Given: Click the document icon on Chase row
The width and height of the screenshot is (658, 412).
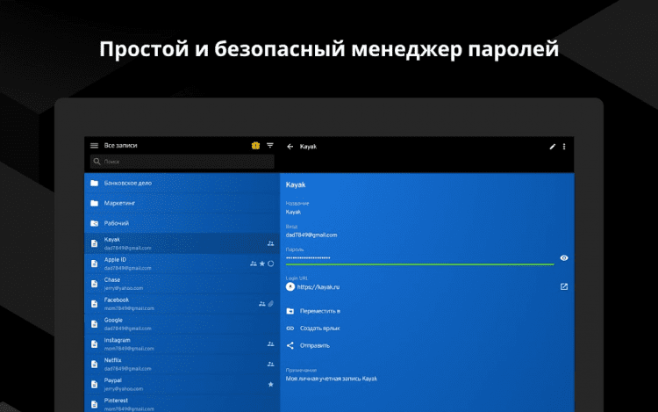Looking at the screenshot, I should pyautogui.click(x=95, y=284).
